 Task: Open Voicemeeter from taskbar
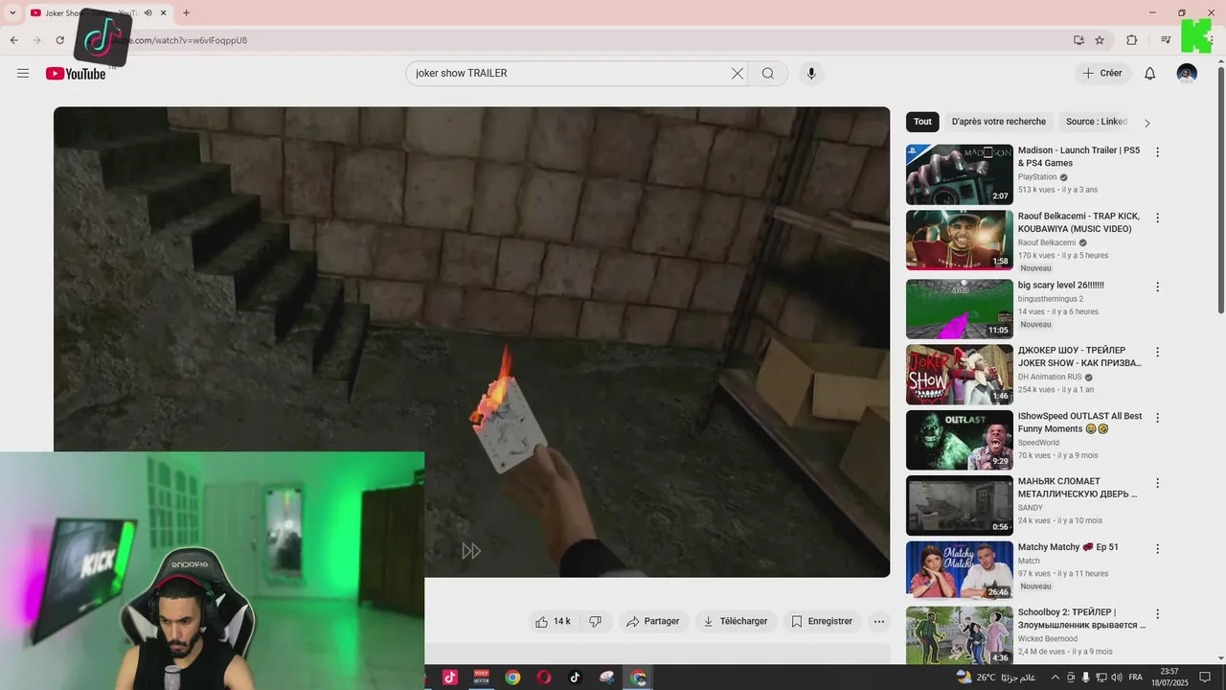(482, 677)
